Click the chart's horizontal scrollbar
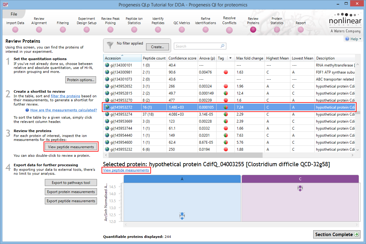 [241, 224]
